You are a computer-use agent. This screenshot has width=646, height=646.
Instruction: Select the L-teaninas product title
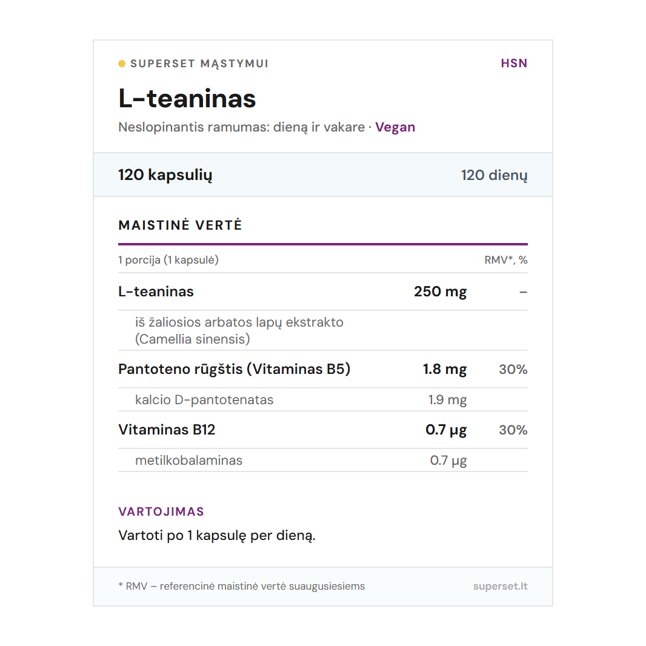pyautogui.click(x=187, y=99)
